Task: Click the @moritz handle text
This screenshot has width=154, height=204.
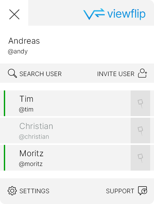Action: pyautogui.click(x=31, y=164)
